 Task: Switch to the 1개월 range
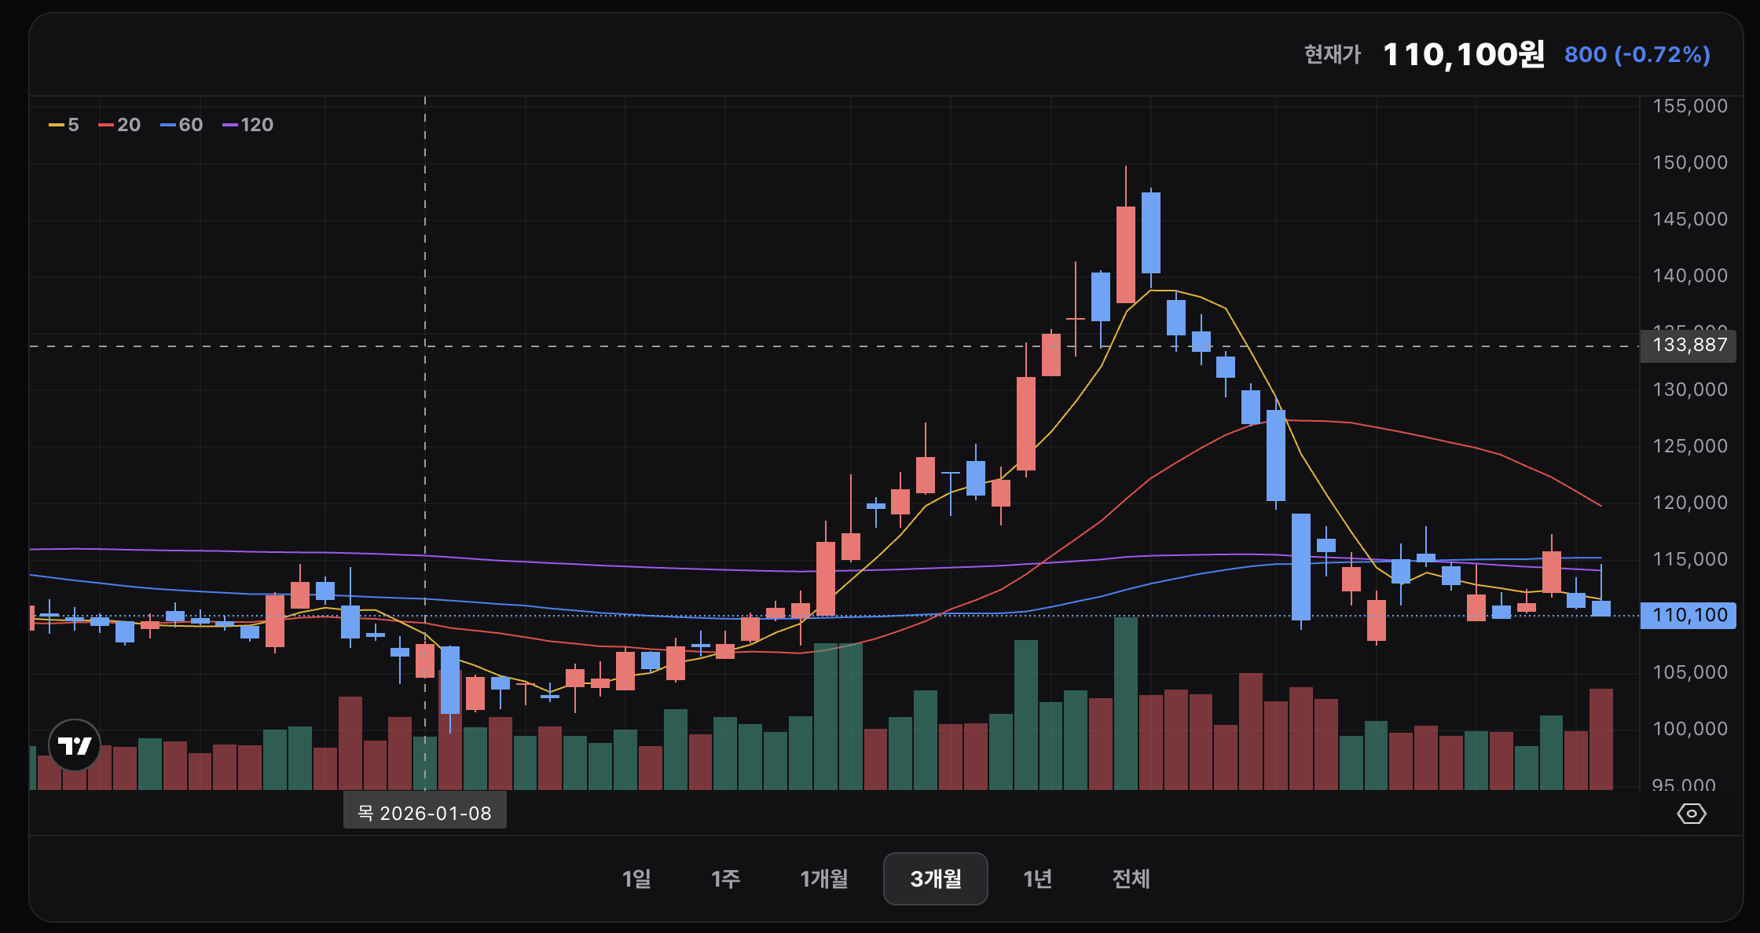tap(823, 879)
